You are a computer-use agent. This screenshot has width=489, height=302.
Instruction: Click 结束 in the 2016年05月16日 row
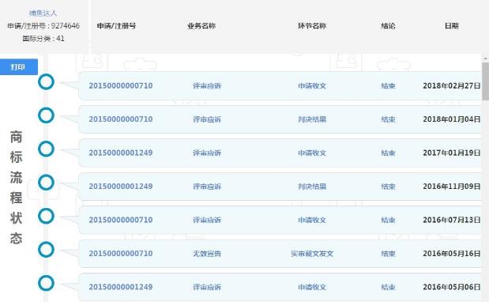click(x=388, y=254)
